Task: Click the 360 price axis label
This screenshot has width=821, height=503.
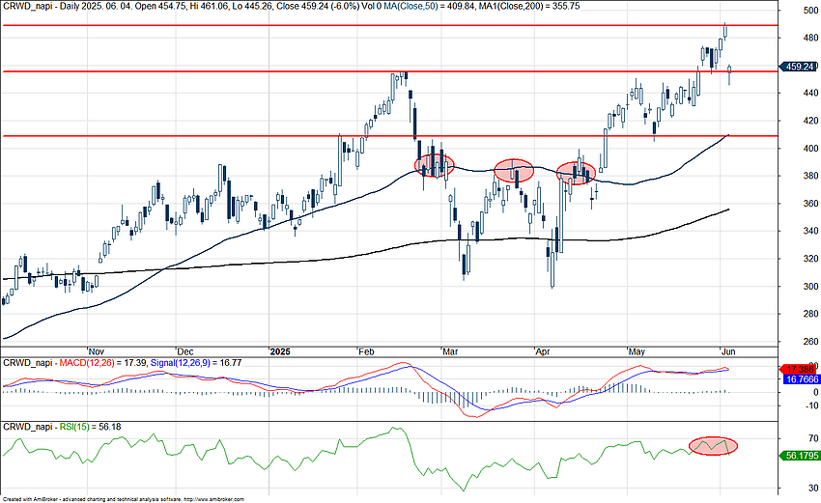Action: tap(811, 204)
